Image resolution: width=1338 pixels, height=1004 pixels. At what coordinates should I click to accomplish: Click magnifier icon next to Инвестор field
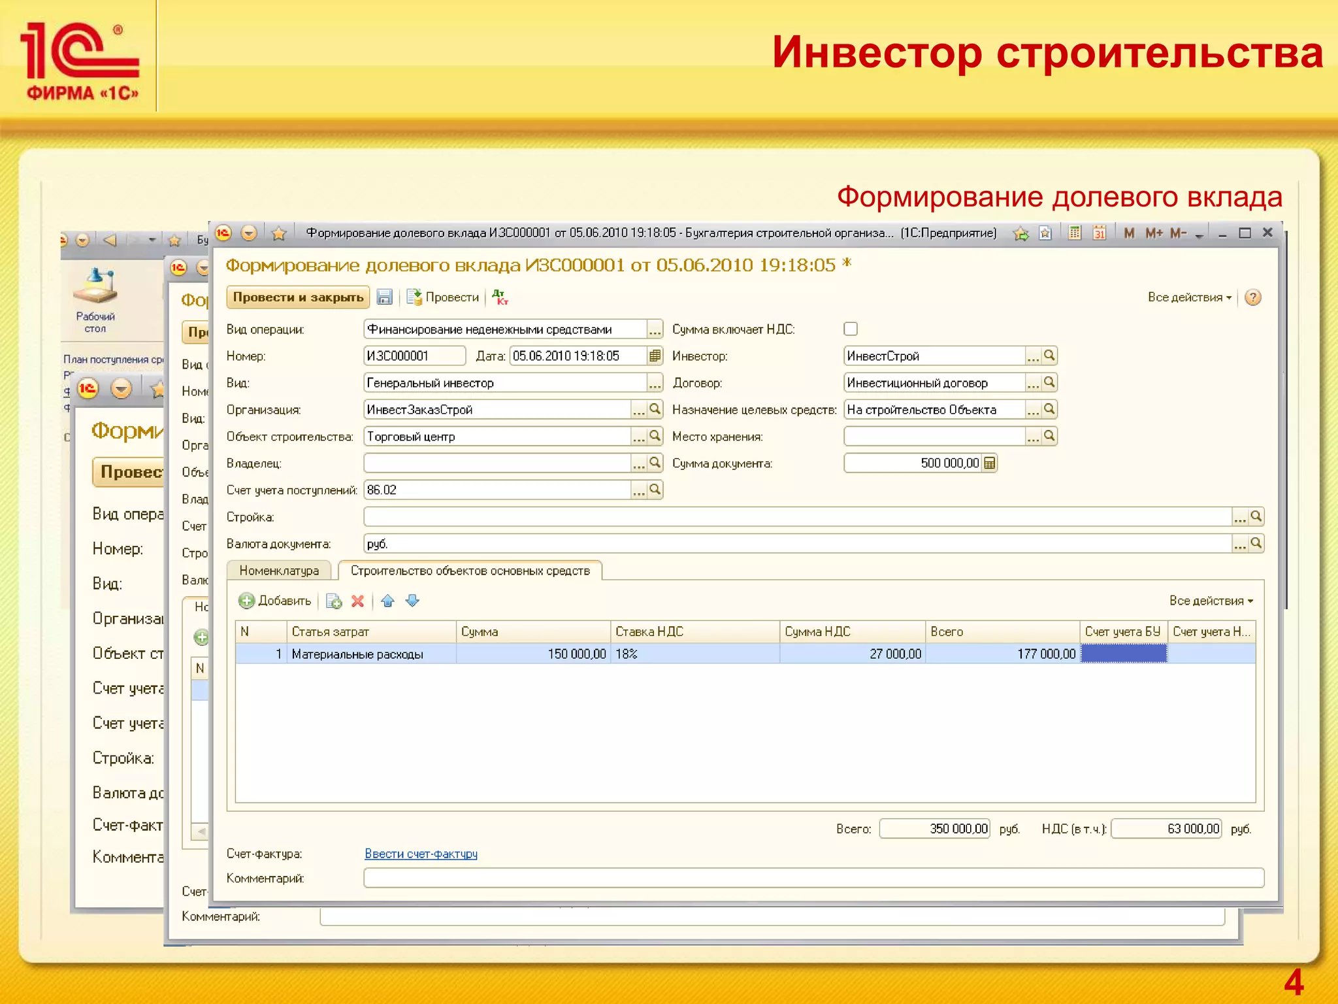1049,356
